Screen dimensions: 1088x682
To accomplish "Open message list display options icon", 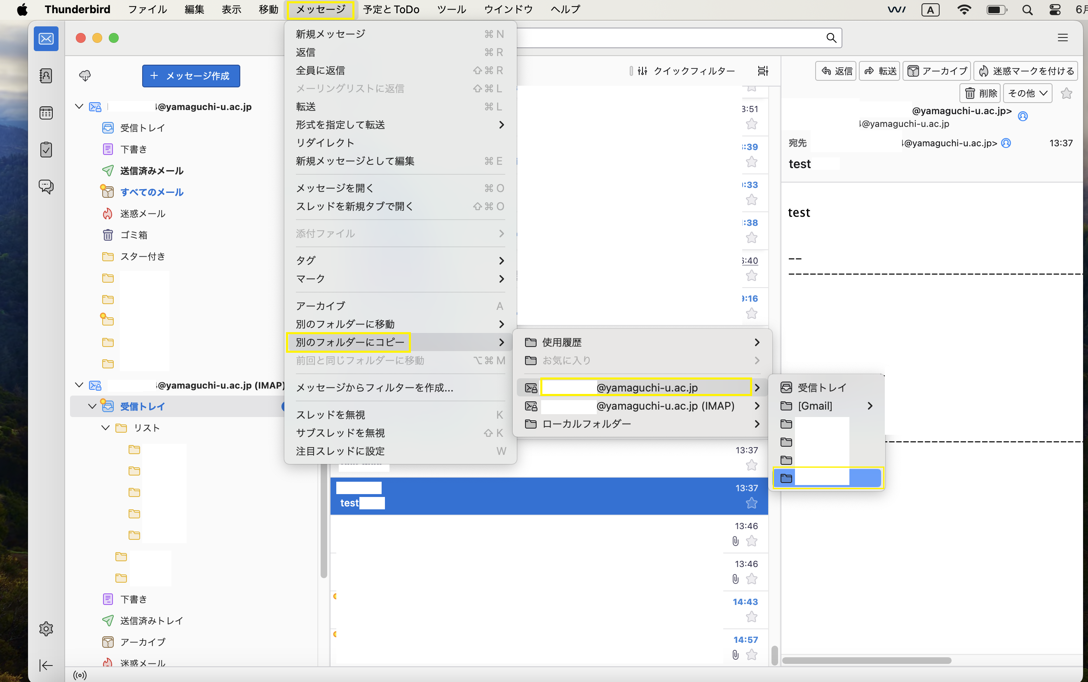I will tap(763, 71).
